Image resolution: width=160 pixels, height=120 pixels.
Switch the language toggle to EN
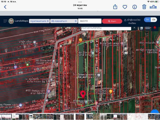click(154, 20)
